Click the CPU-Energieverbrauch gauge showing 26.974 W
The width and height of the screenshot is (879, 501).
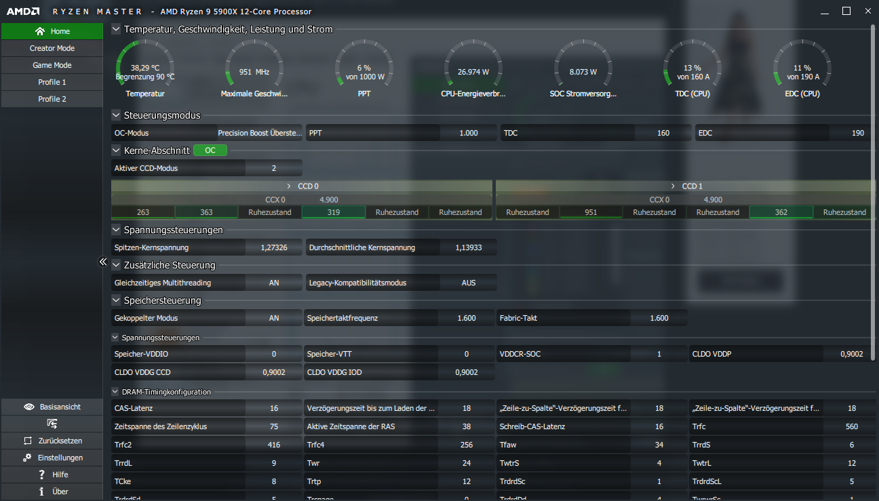pos(473,68)
